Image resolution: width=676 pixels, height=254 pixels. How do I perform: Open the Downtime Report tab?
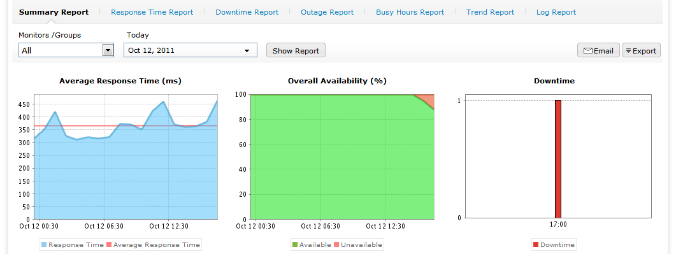point(247,12)
